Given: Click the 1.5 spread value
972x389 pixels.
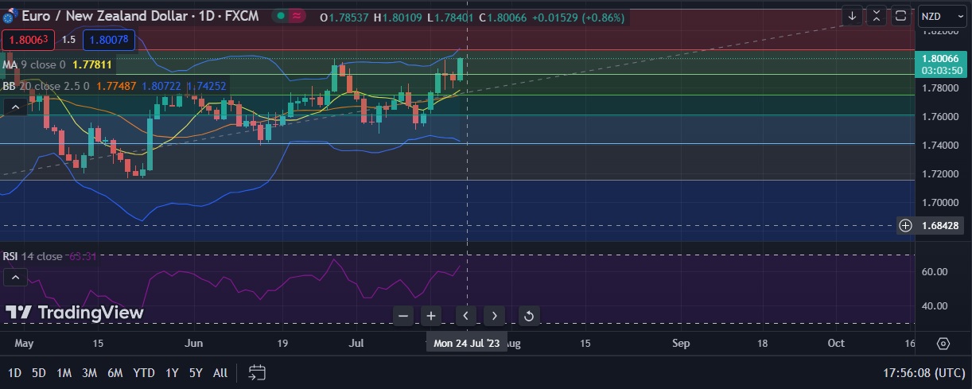Looking at the screenshot, I should [x=68, y=39].
